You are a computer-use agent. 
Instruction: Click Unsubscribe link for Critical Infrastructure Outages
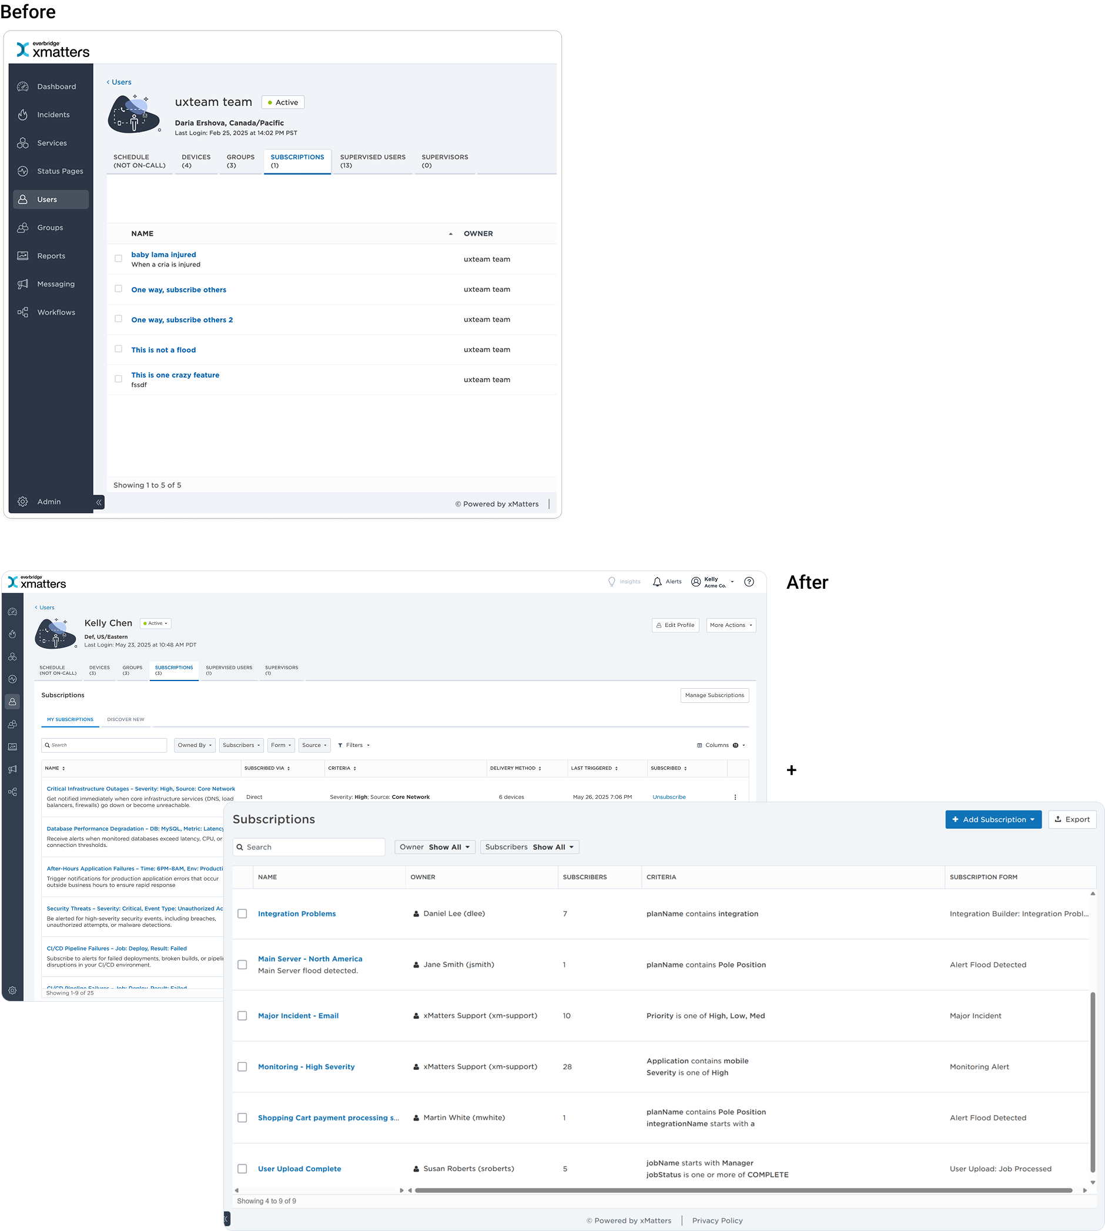(668, 797)
